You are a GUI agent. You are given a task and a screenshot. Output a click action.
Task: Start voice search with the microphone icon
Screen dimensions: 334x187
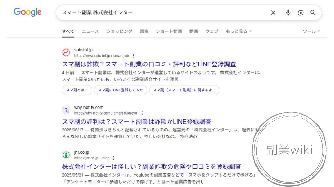[288, 12]
